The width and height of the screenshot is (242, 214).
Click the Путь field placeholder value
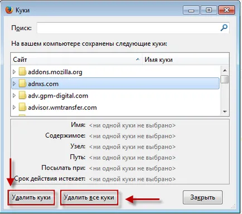(132, 158)
